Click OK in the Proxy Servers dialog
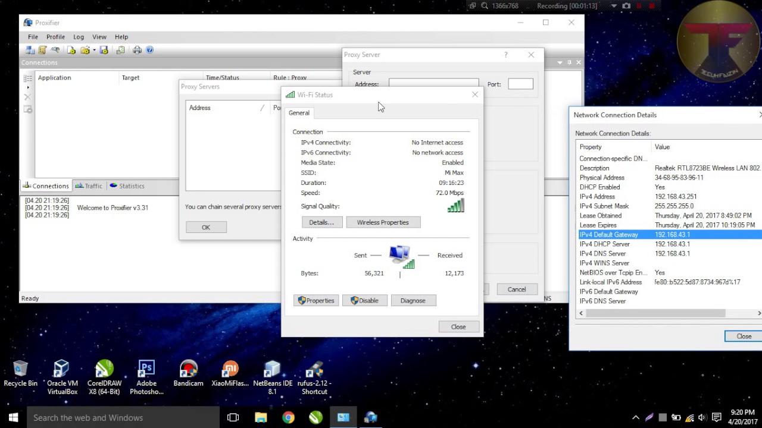This screenshot has width=762, height=428. coord(206,228)
